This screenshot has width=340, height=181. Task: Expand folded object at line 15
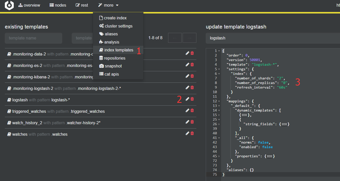coord(219,115)
